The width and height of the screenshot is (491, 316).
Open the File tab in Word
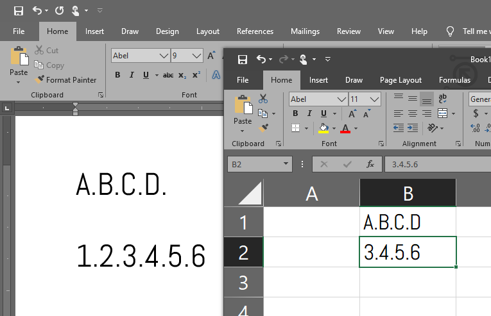19,31
